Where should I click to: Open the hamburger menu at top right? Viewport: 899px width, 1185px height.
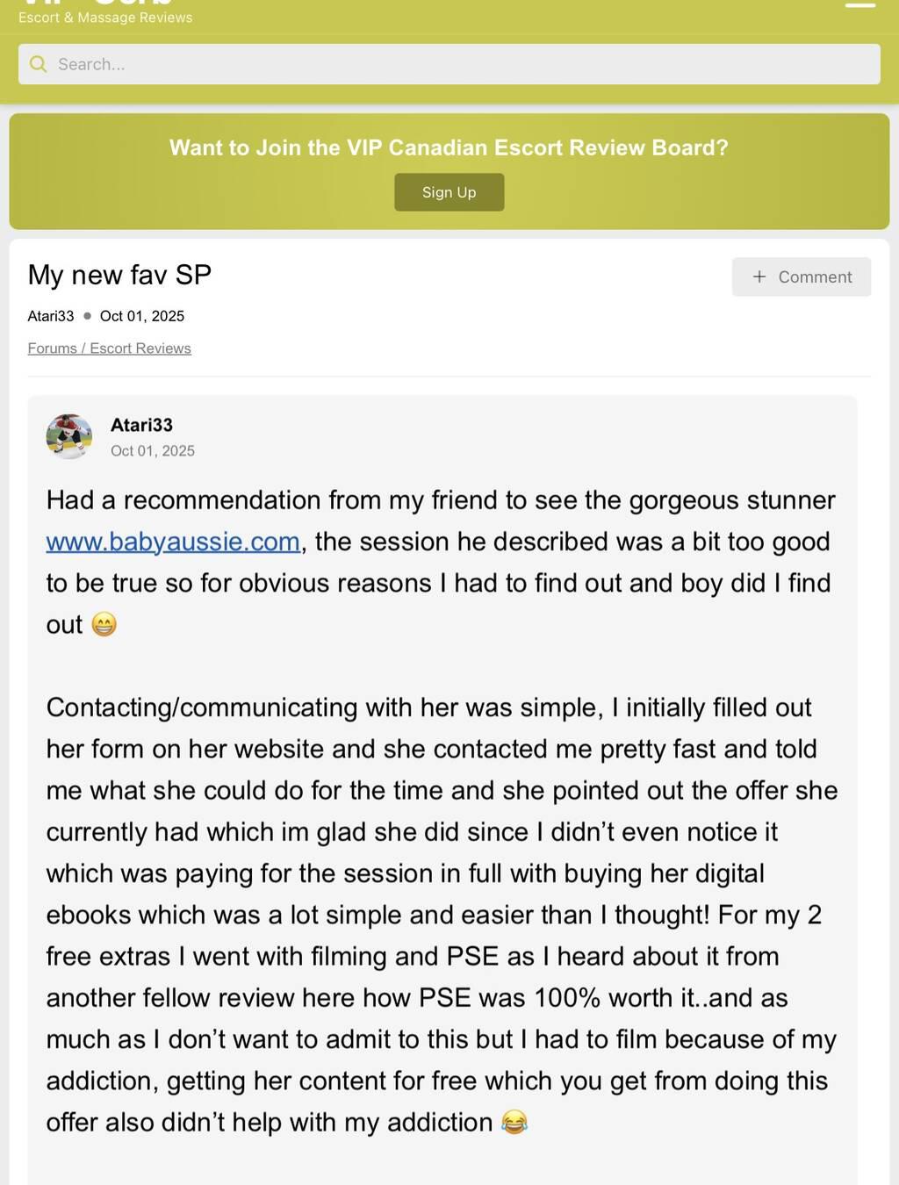[x=859, y=5]
